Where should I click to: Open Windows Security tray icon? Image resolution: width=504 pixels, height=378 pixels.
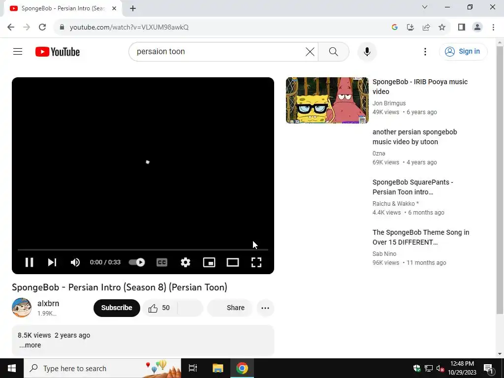click(x=417, y=368)
